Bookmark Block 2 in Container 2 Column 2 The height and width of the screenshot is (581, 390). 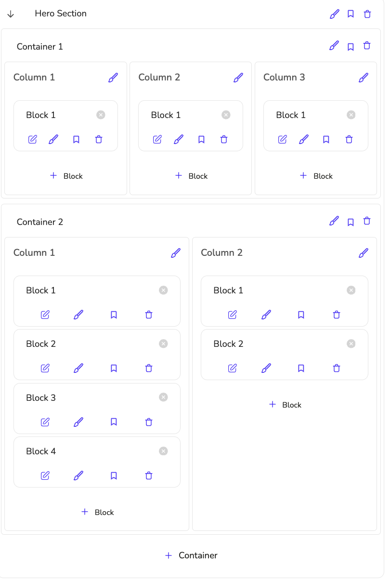[301, 369]
